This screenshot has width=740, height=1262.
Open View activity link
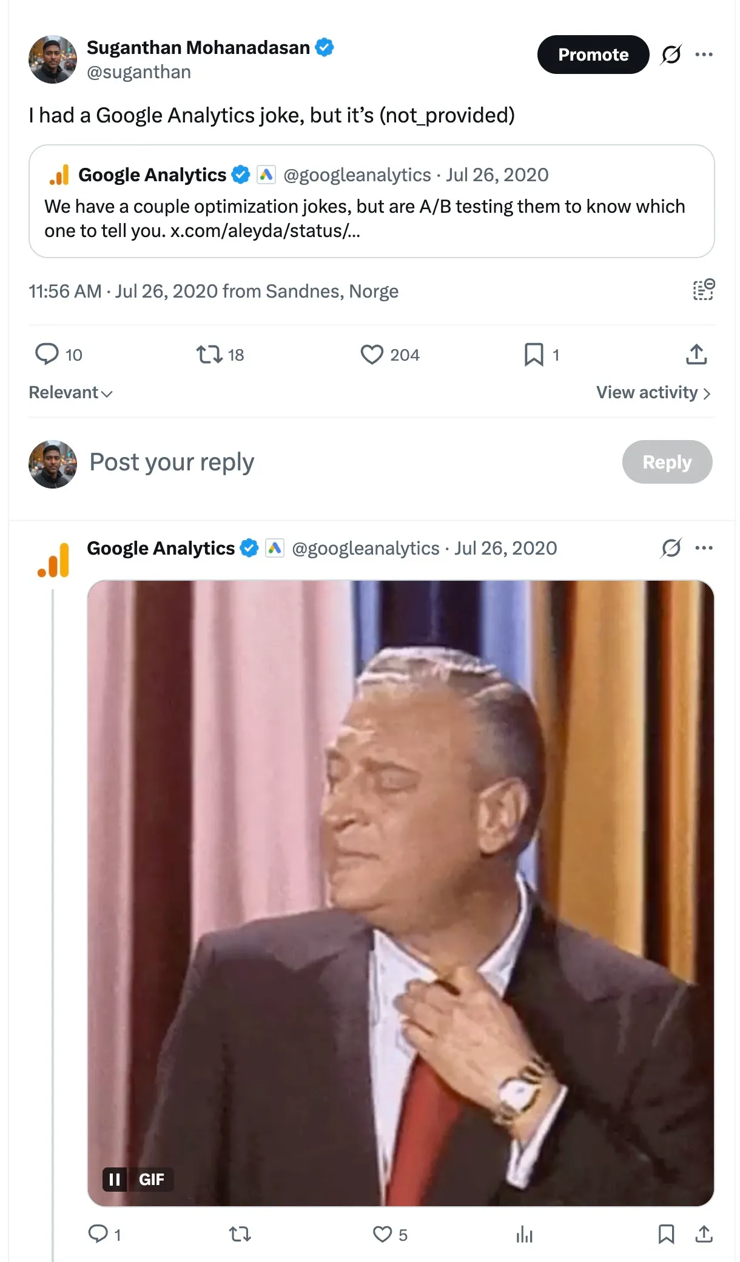pos(653,393)
